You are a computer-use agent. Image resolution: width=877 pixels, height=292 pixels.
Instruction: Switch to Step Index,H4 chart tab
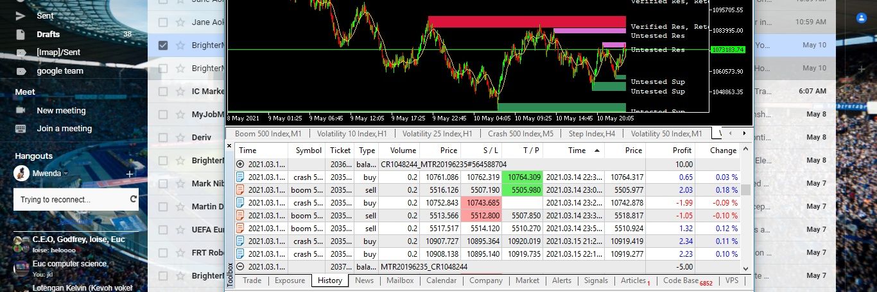592,134
